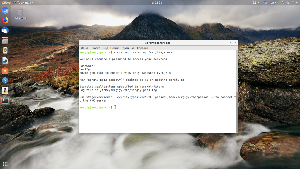This screenshot has height=169, width=300.
Task: Open the Help question mark icon
Action: click(x=5, y=81)
